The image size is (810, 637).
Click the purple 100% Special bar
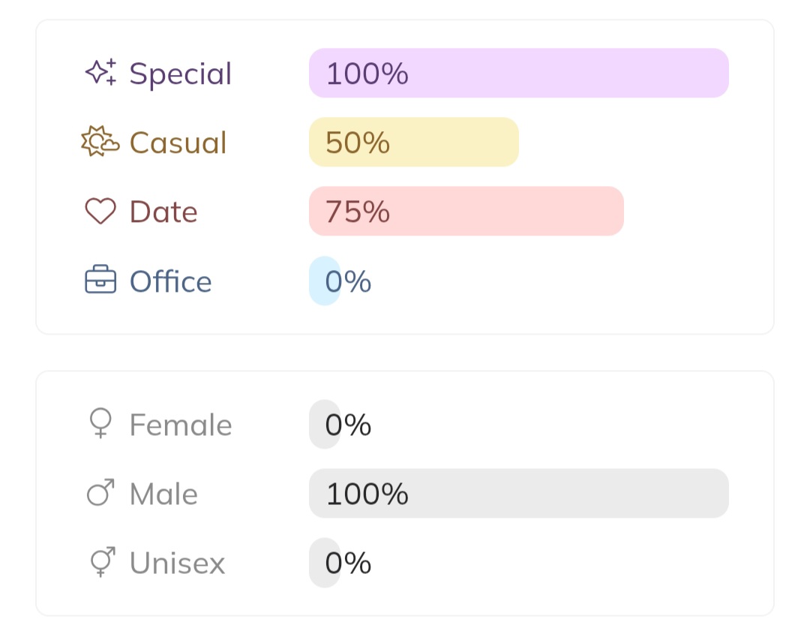click(x=518, y=73)
